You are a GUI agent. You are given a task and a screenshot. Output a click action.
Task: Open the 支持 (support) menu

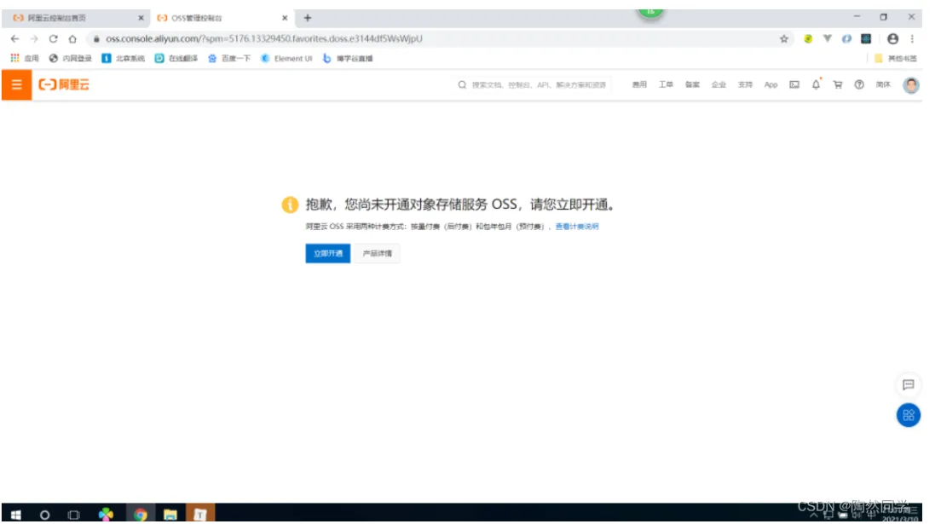(745, 84)
